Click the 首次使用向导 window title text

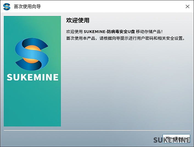coord(27,6)
